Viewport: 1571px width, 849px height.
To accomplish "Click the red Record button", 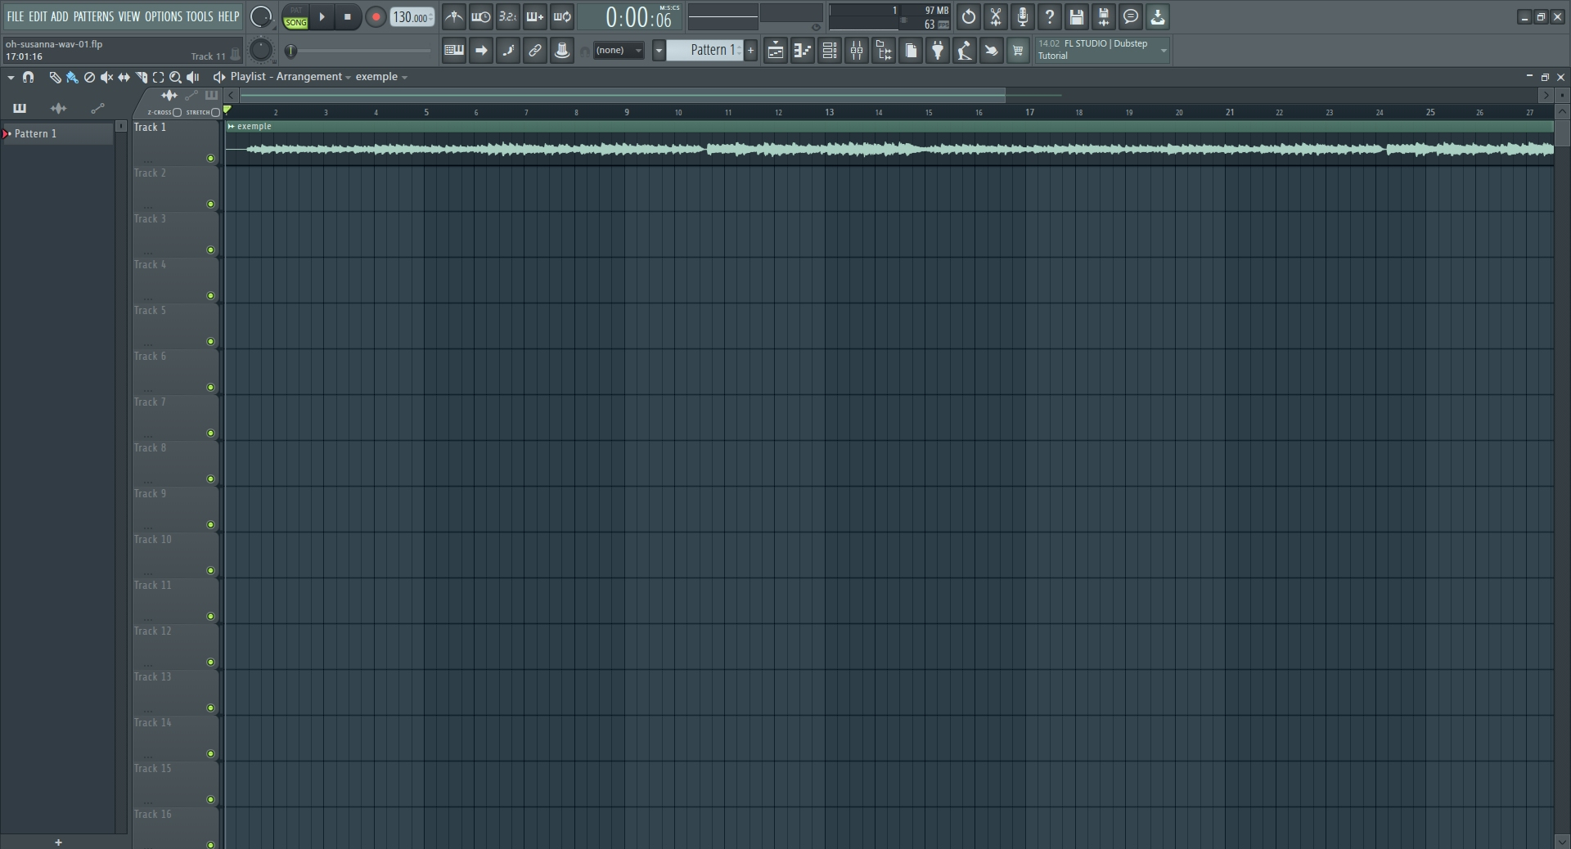I will 376,17.
